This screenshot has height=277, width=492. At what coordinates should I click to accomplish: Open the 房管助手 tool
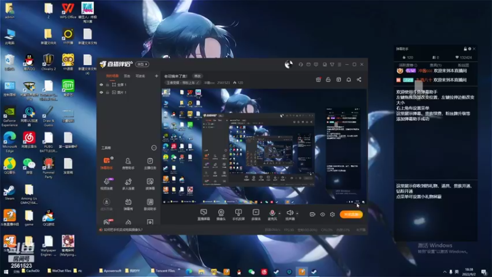tap(128, 163)
